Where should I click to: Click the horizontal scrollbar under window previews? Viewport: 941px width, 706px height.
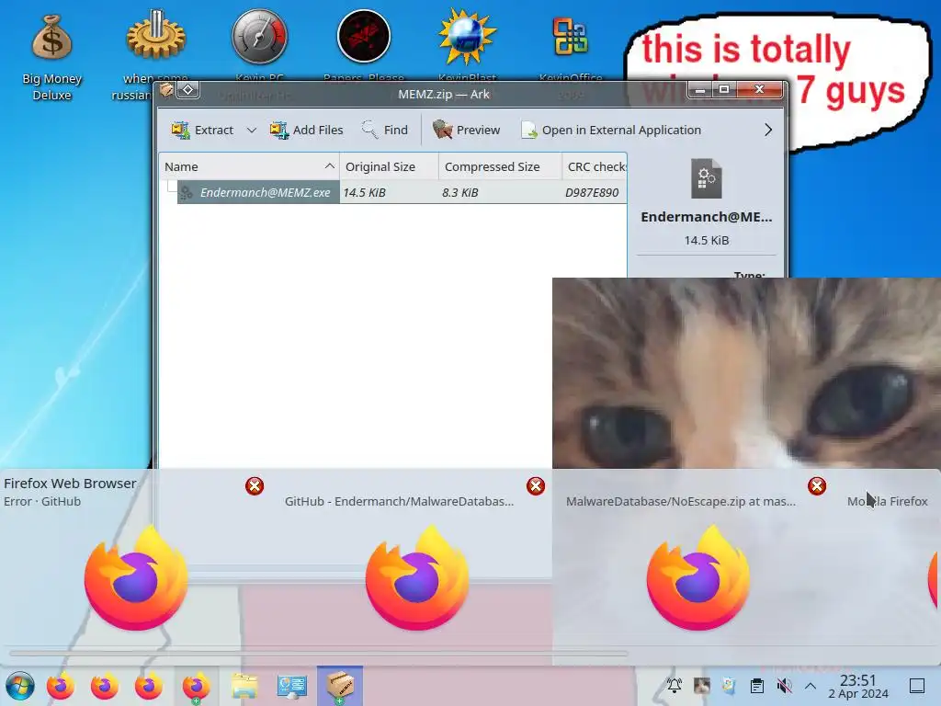(318, 654)
